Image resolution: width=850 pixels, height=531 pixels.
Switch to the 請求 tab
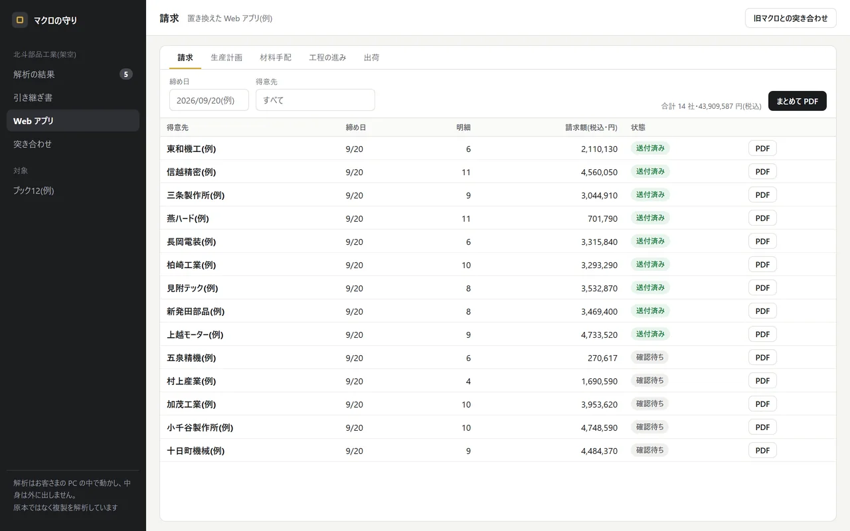185,58
